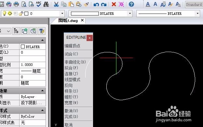Image resolution: width=203 pixels, height=127 pixels.
Task: Click the Quick Select icon in properties panel
Action: pos(33,31)
